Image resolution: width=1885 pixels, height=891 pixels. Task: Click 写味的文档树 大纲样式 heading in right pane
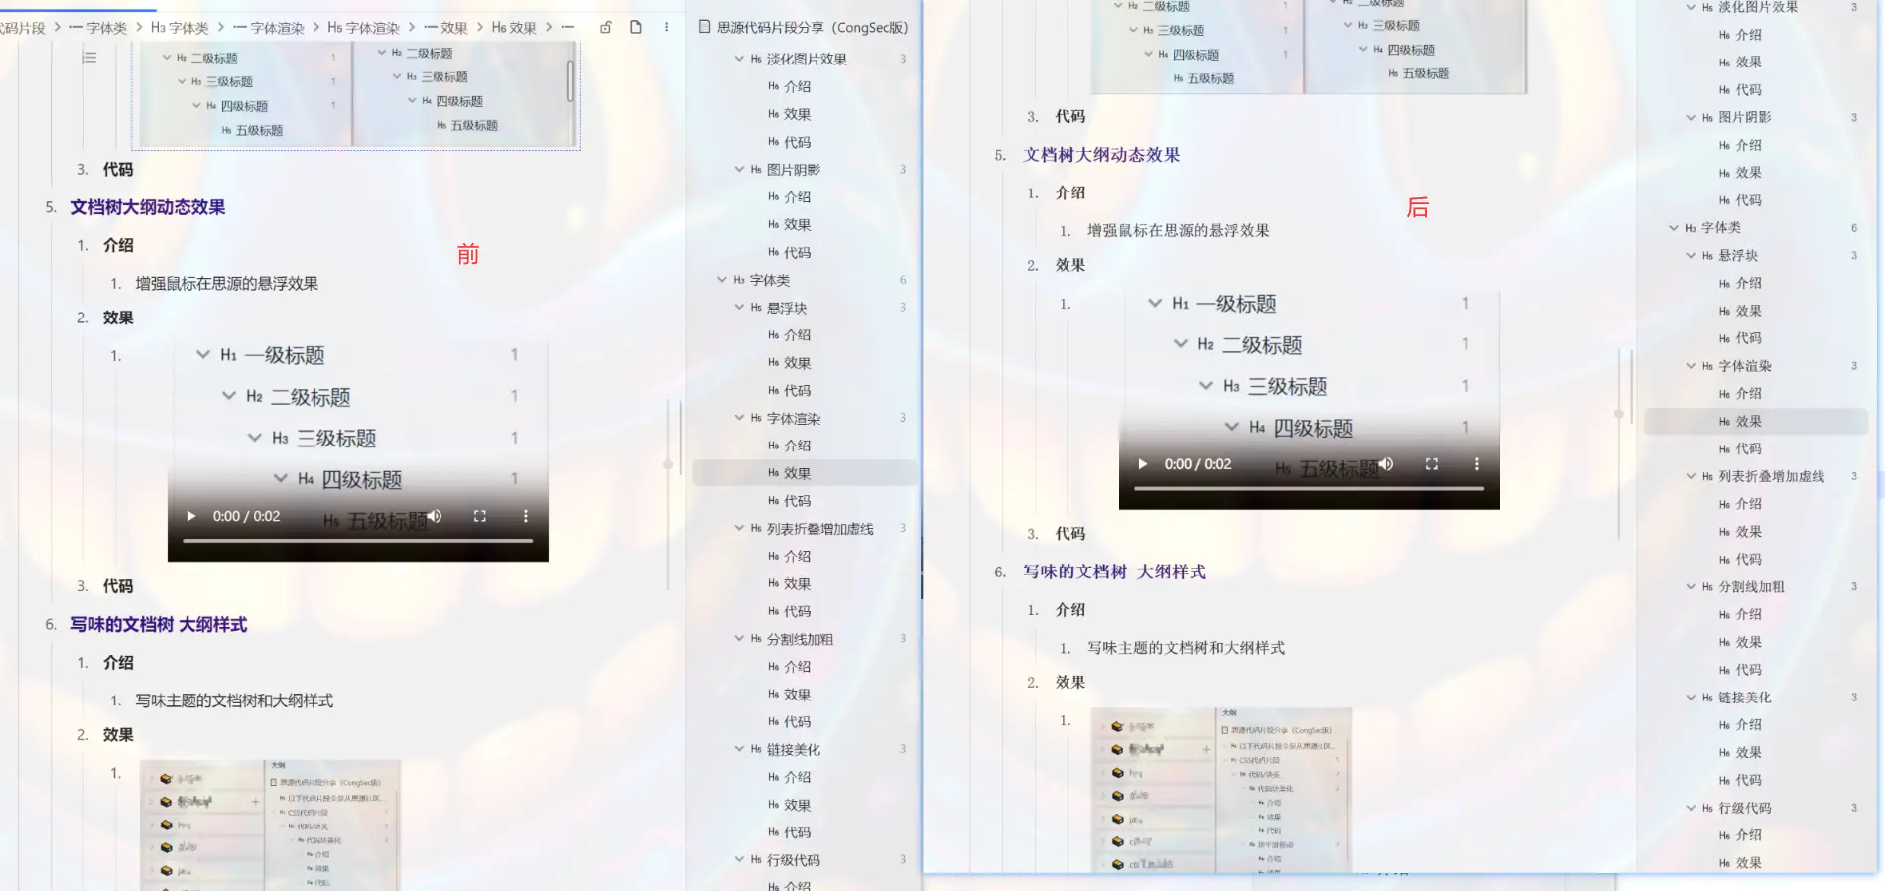[x=1114, y=572]
